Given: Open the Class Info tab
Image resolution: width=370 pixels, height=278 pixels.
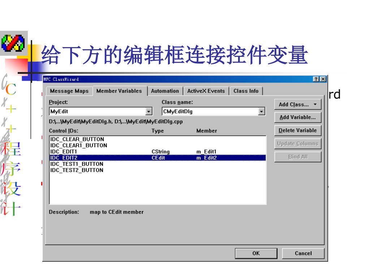Looking at the screenshot, I should 246,91.
